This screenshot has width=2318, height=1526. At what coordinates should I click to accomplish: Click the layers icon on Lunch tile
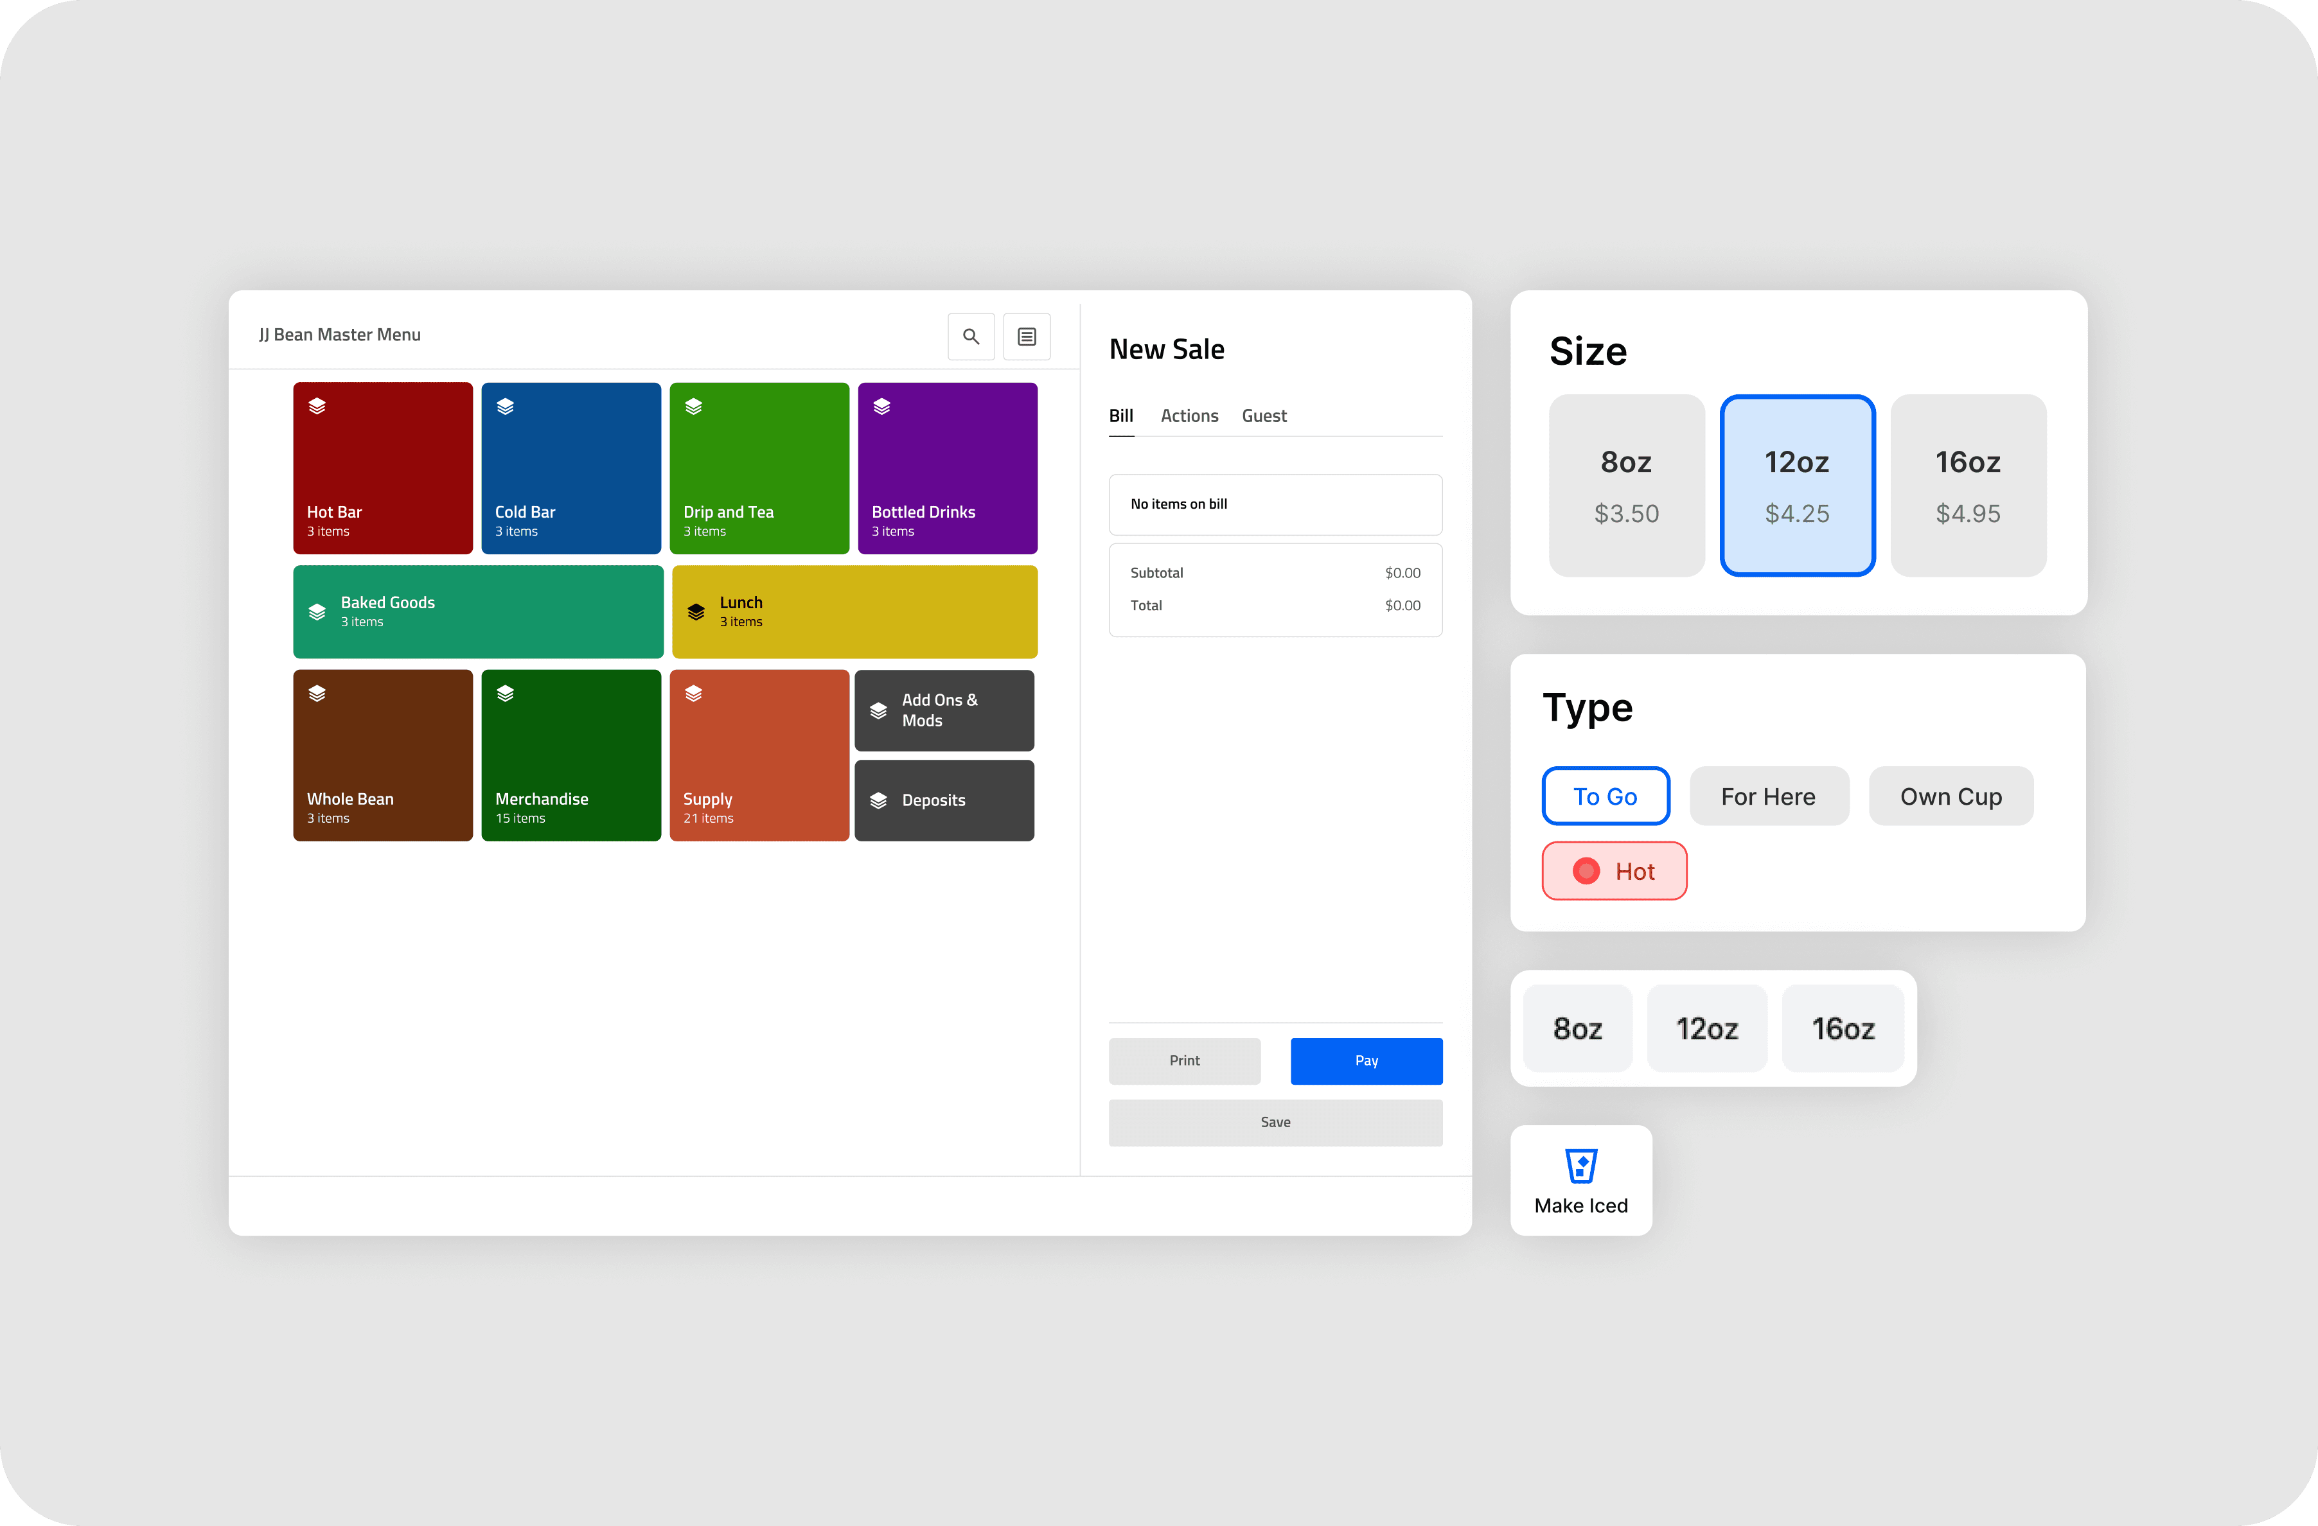click(x=695, y=611)
